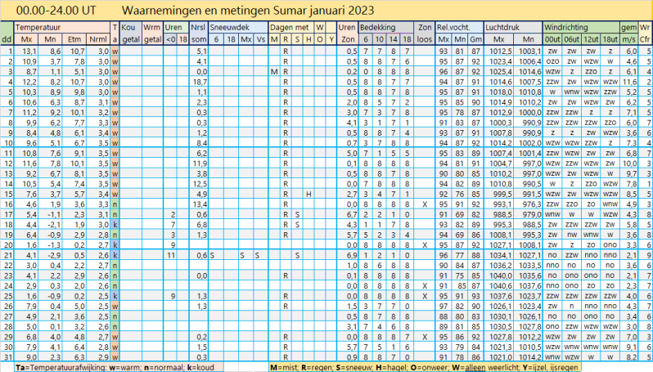Click the 'n' temperature flag on day 16
Screen dimensions: 653x372
(x=115, y=204)
